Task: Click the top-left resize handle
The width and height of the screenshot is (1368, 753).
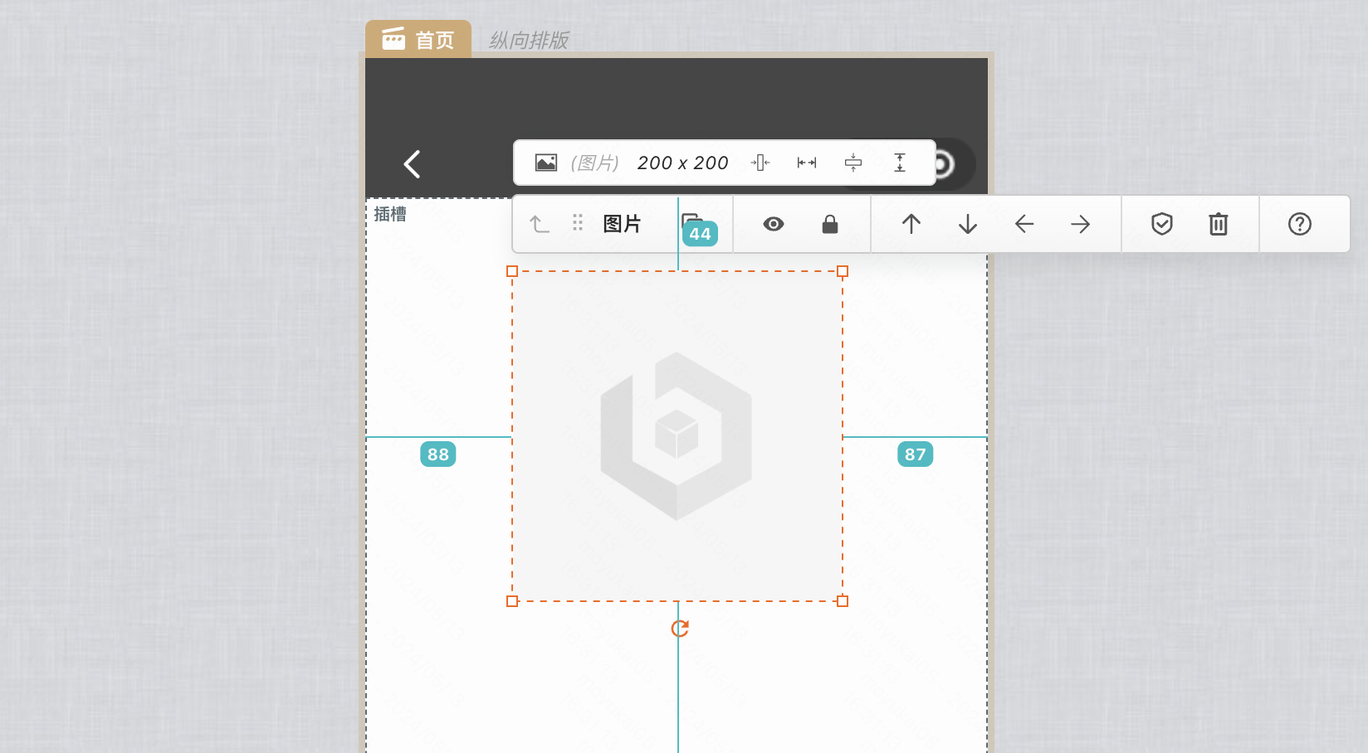Action: pos(512,271)
